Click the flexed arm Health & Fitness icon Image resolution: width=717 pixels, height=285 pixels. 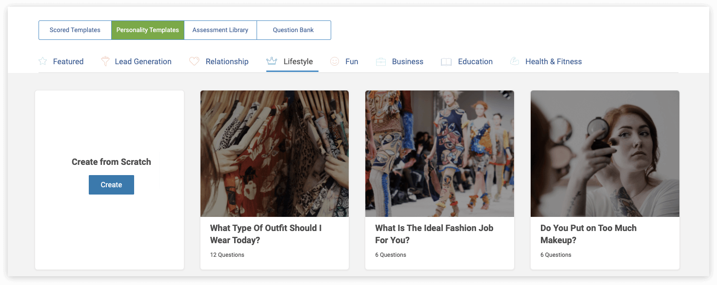tap(514, 61)
